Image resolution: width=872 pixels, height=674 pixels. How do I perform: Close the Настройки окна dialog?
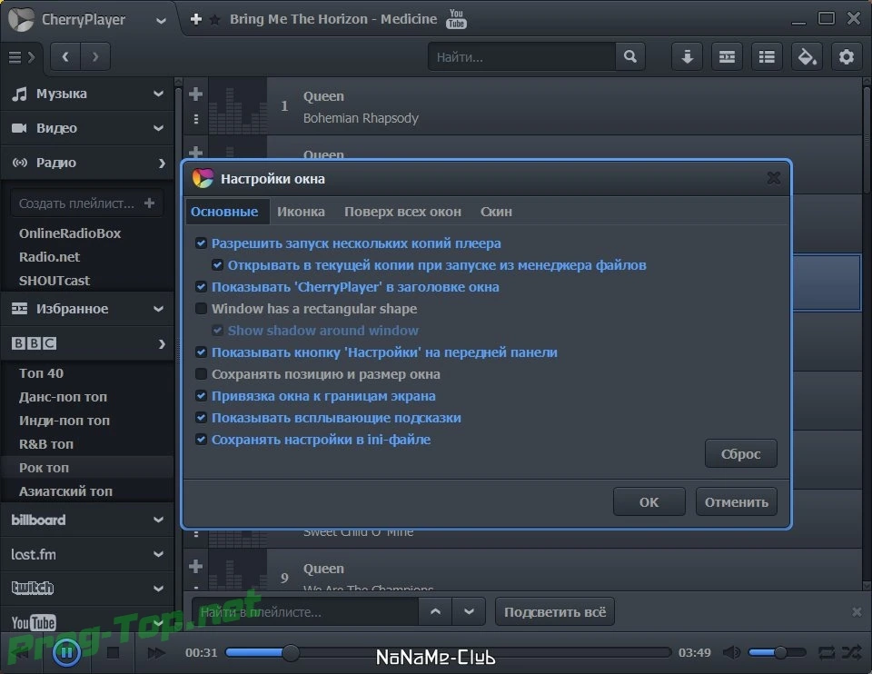(774, 178)
